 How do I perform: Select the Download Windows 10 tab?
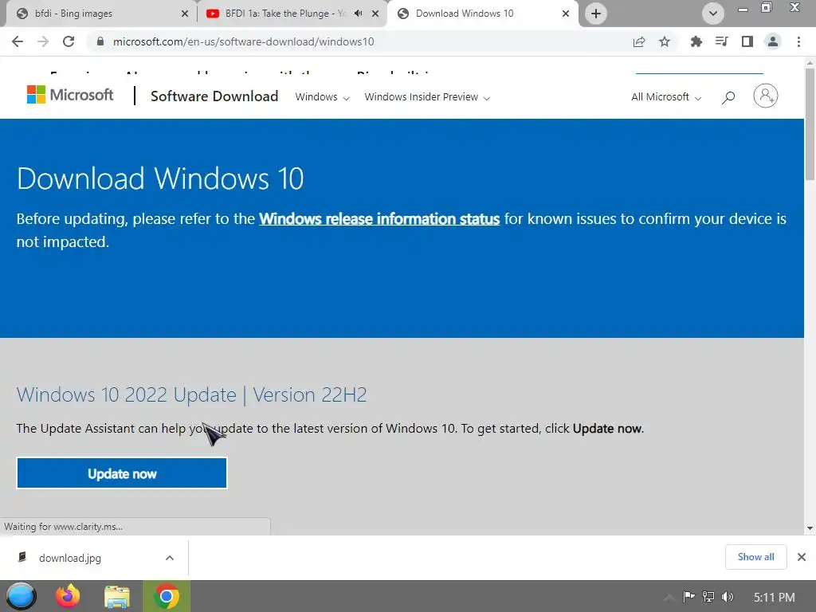483,14
